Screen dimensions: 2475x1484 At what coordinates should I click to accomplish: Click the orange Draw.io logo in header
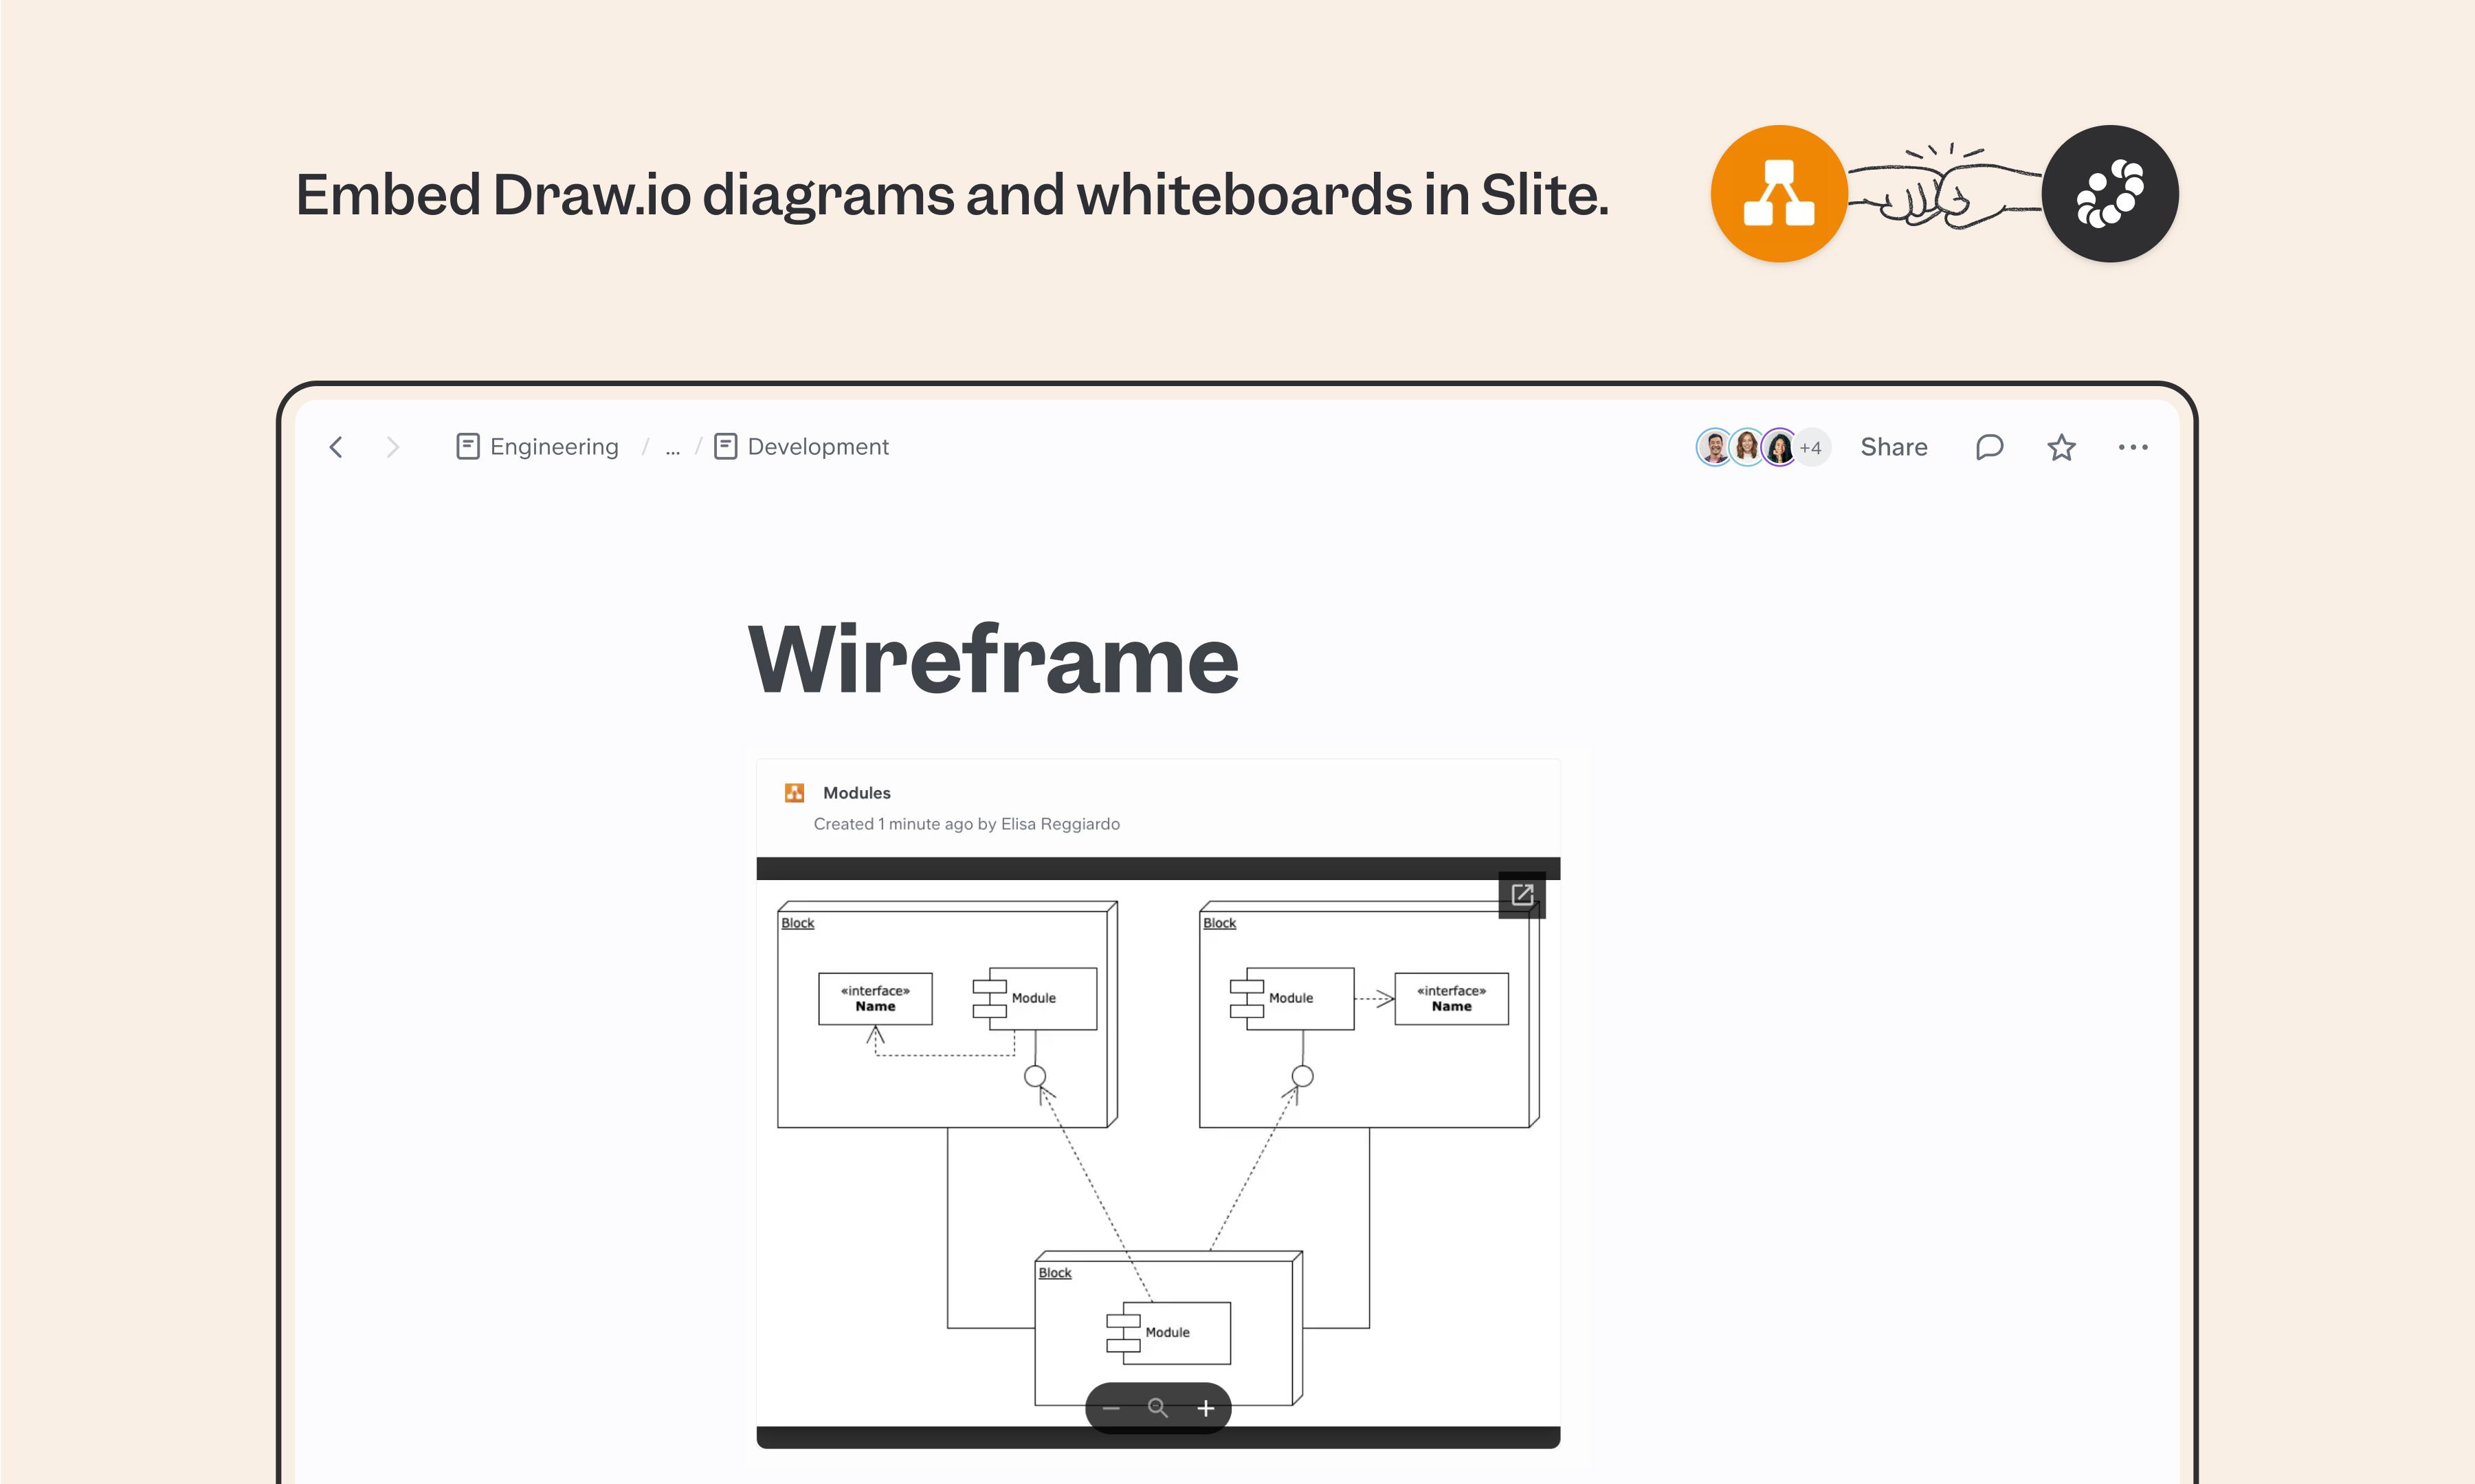pyautogui.click(x=1779, y=193)
